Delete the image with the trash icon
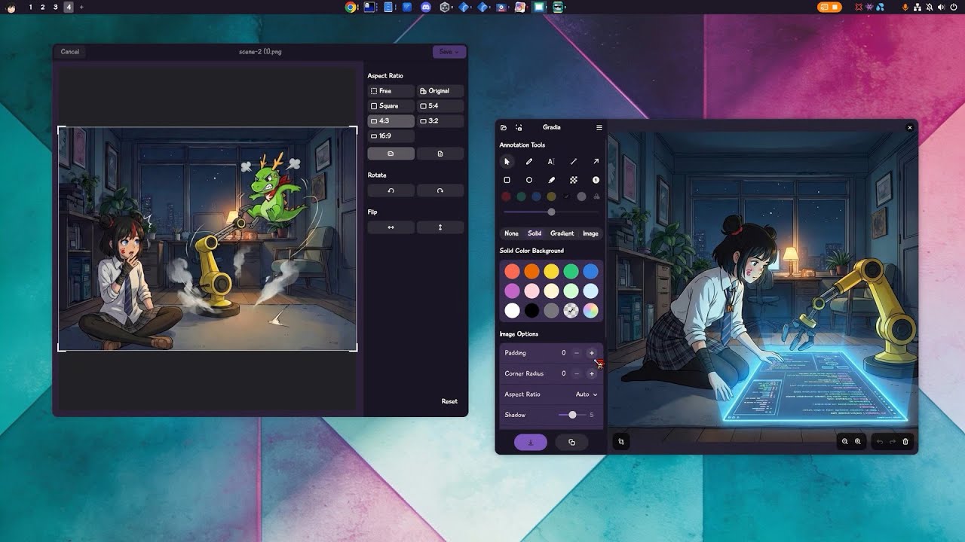The height and width of the screenshot is (542, 965). coord(905,442)
